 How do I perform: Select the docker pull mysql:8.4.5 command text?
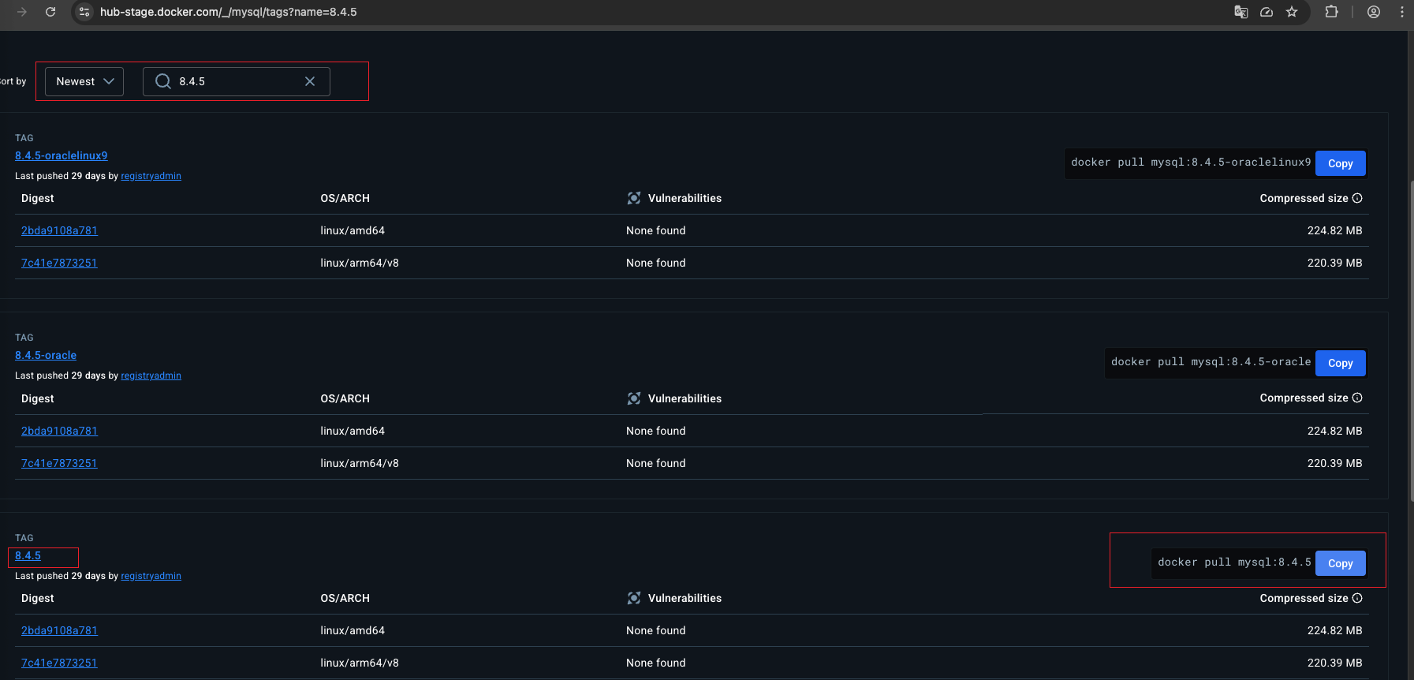tap(1234, 562)
